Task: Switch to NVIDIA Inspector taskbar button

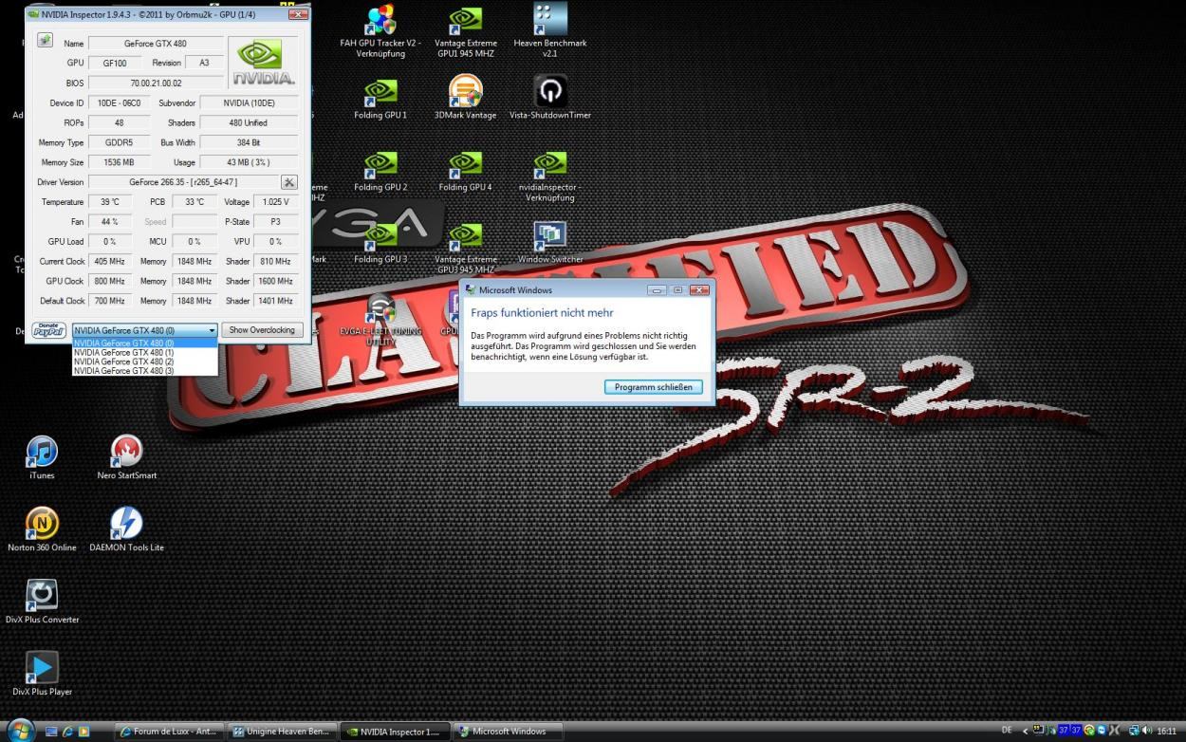Action: tap(396, 732)
